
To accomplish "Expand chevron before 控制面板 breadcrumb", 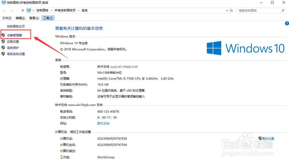I will pos(33,10).
